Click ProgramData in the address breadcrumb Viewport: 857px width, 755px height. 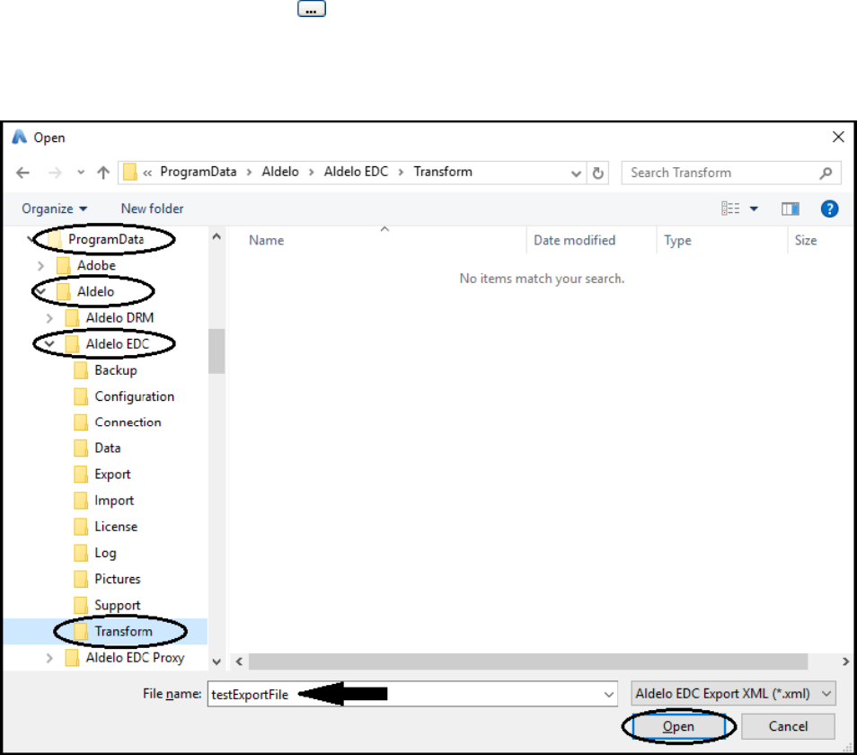[198, 173]
